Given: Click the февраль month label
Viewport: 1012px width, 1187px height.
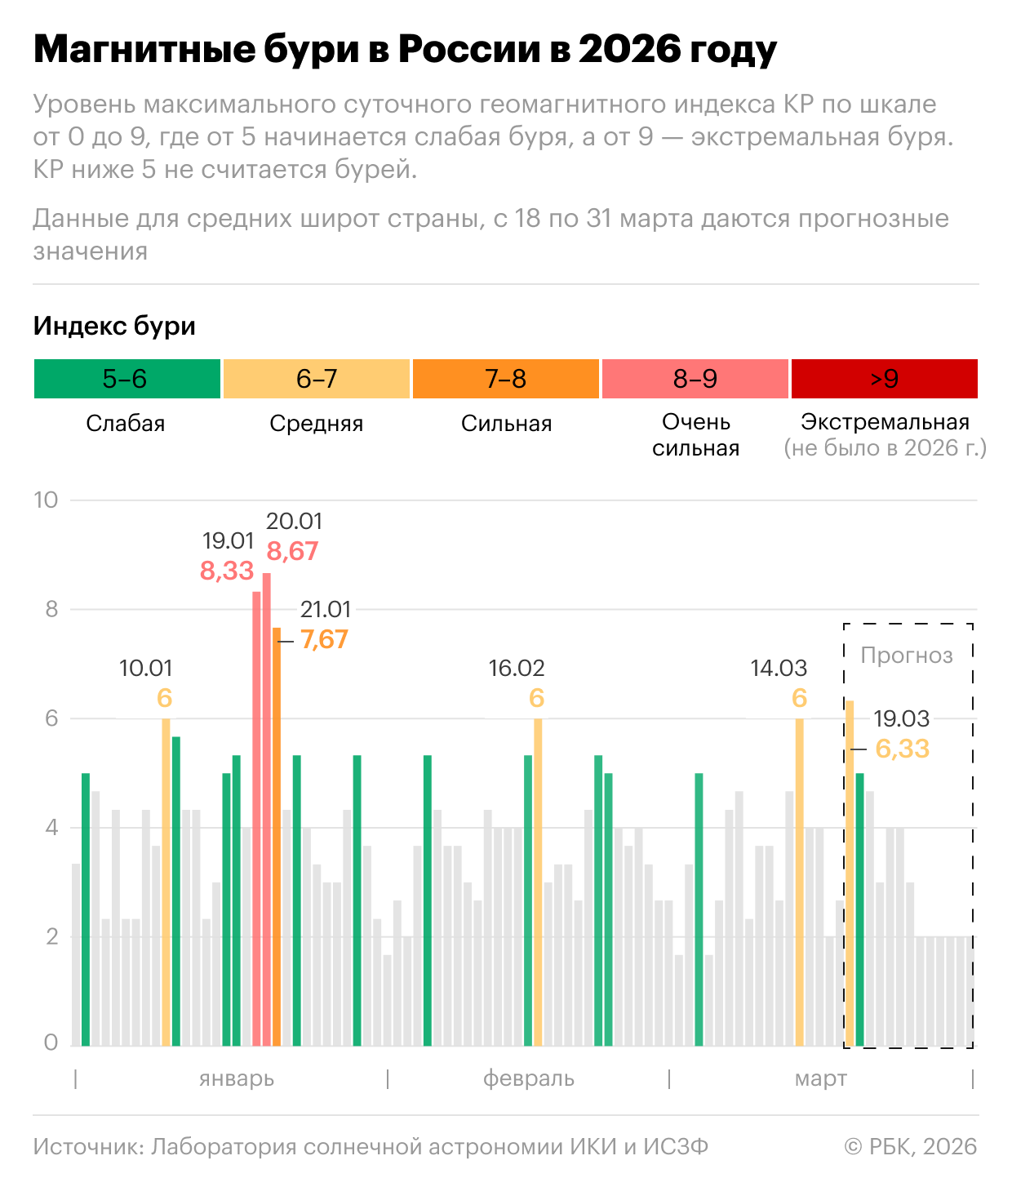Looking at the screenshot, I should tap(529, 1078).
